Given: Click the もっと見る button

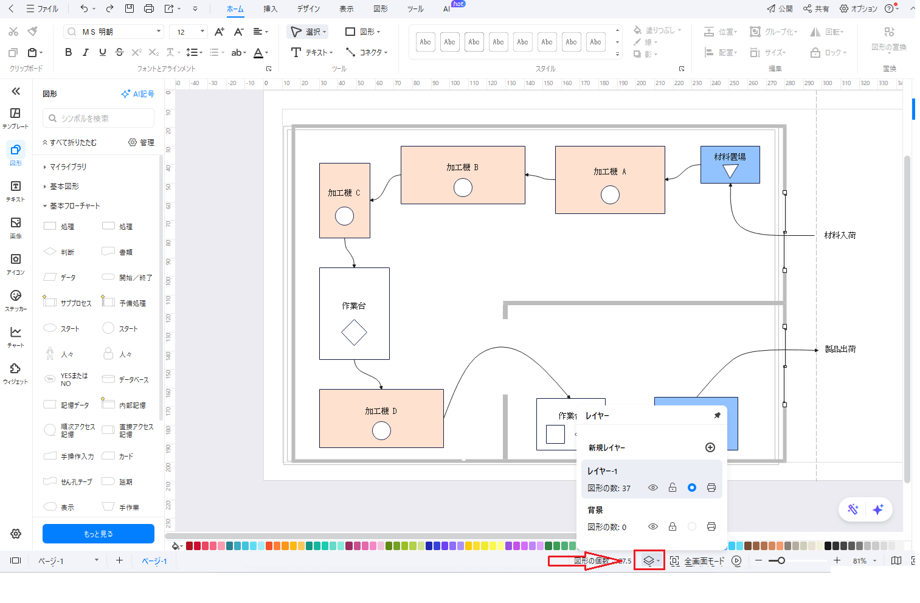Looking at the screenshot, I should 99,534.
